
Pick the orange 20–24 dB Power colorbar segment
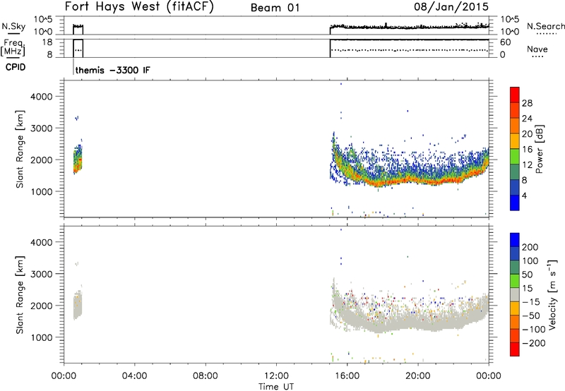click(515, 126)
